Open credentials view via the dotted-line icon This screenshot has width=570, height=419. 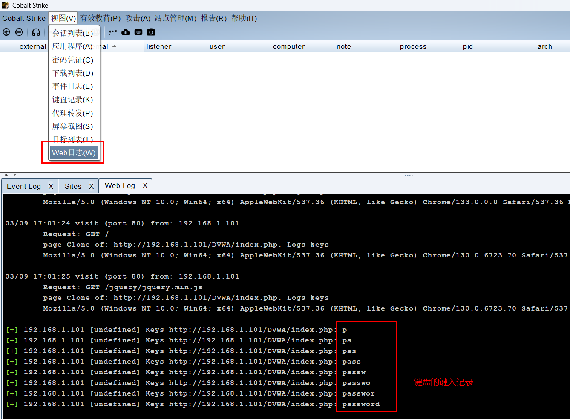pos(113,32)
